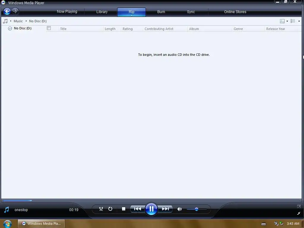Click the now-playing music note icon

coord(7,210)
